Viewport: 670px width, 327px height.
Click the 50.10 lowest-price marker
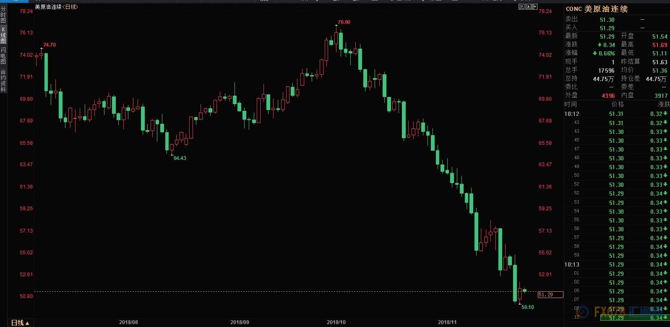point(528,307)
